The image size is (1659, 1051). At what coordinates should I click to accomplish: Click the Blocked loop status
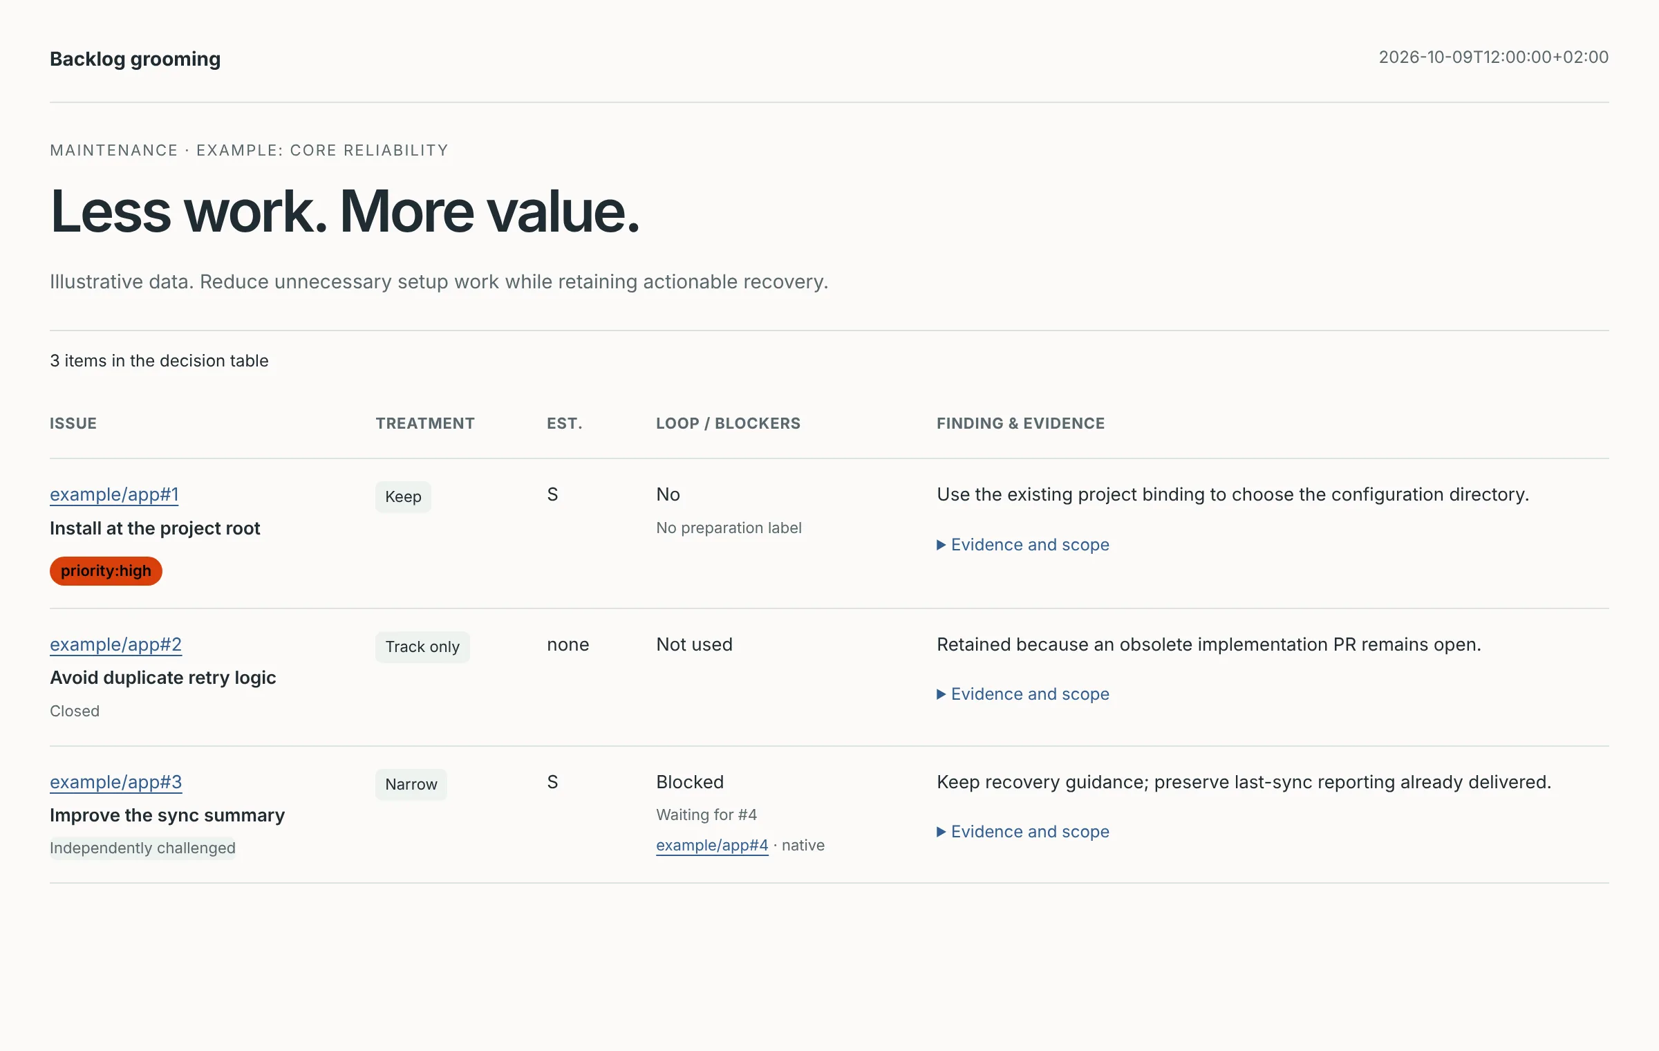[x=690, y=782]
